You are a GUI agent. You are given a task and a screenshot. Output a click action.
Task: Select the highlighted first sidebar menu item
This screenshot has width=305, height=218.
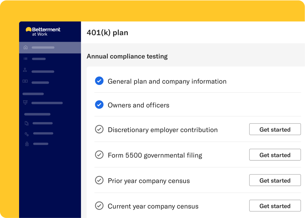43,48
